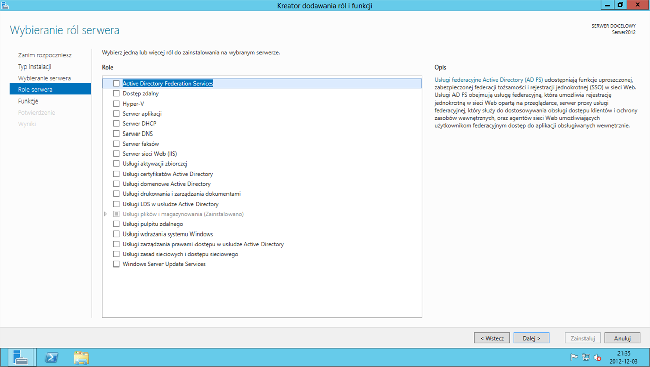Click the Anuluj button
This screenshot has height=367, width=650.
(622, 338)
